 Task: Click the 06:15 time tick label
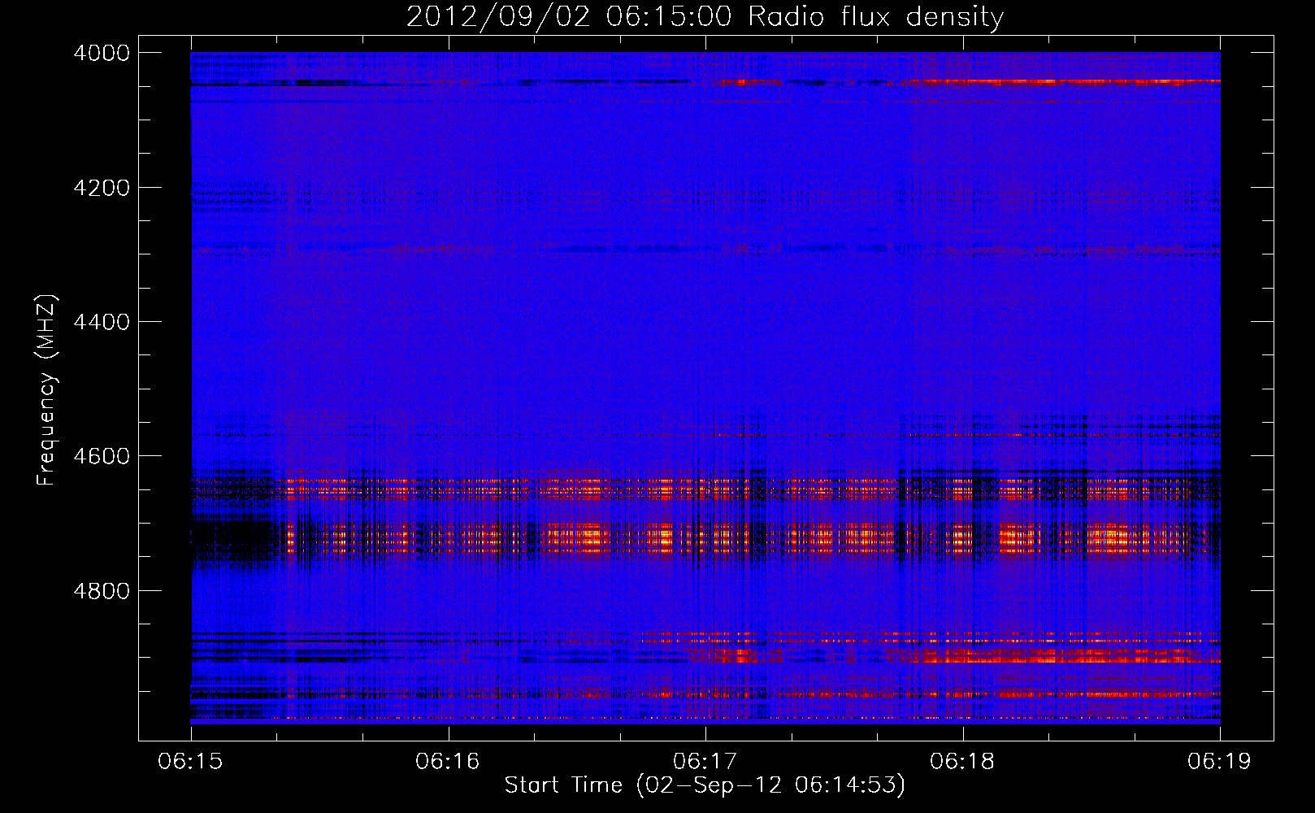tap(190, 762)
